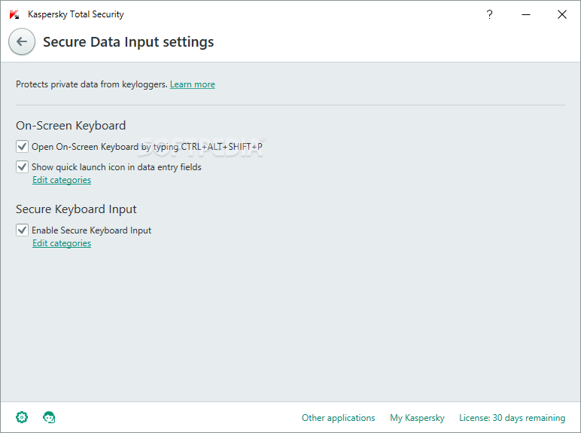
Task: Click the Kaspersky logo in title bar
Action: [x=14, y=14]
